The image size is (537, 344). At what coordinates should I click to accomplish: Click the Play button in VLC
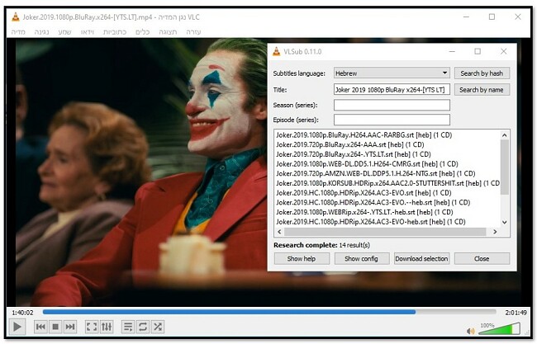coord(17,327)
